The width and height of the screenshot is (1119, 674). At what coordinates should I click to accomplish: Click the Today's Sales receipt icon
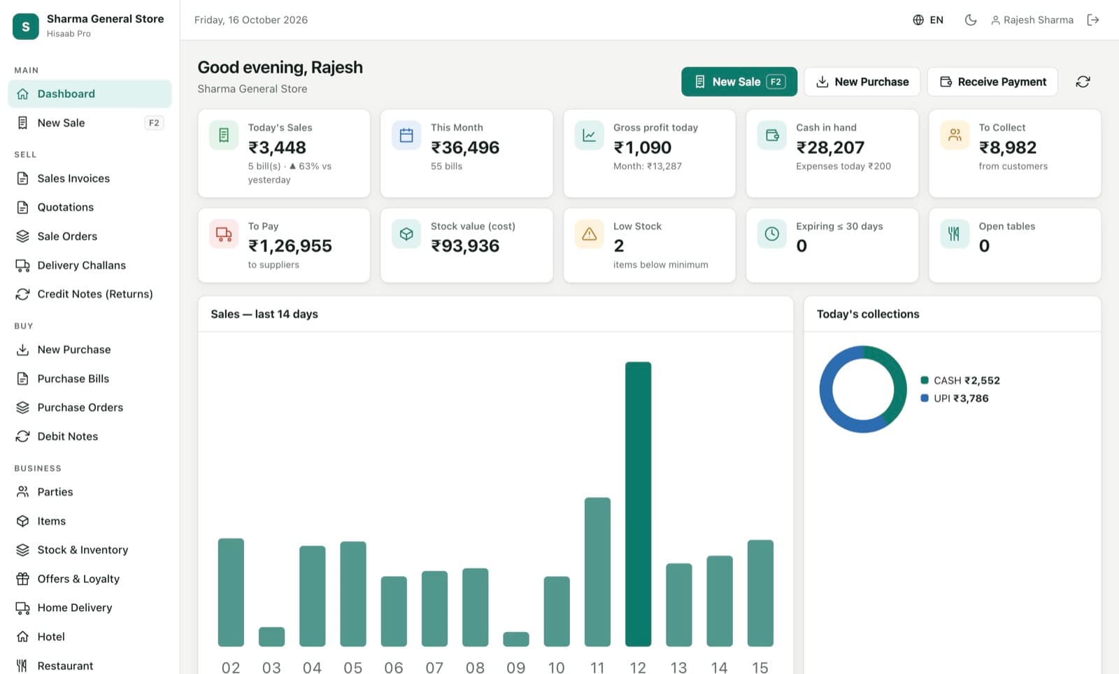224,136
